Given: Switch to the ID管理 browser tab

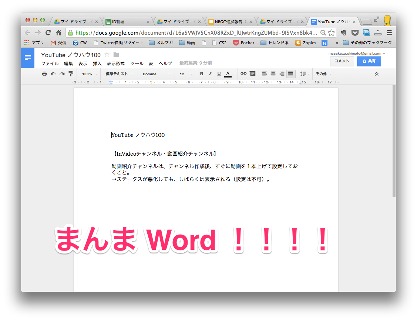Looking at the screenshot, I should [x=127, y=22].
